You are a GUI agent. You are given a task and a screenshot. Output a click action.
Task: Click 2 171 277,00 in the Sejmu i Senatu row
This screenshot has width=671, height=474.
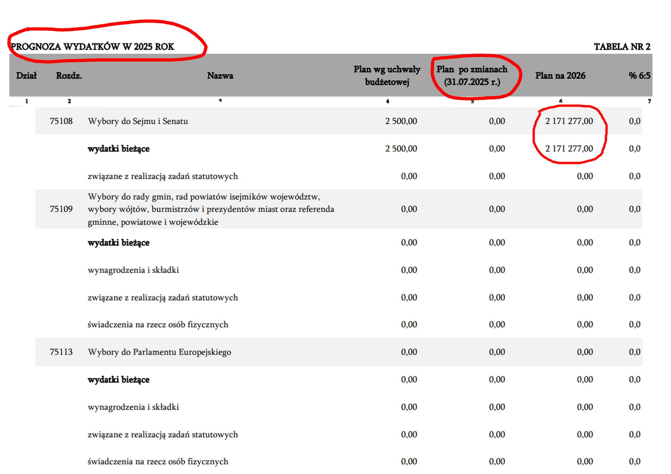569,121
